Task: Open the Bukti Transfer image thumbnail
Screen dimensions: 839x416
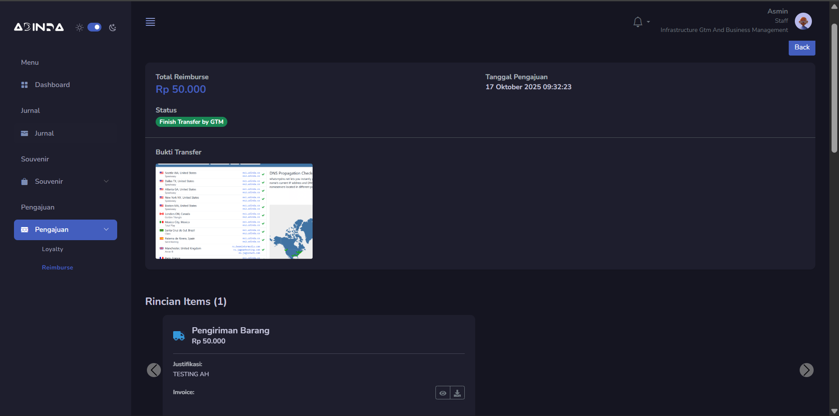Action: point(234,211)
